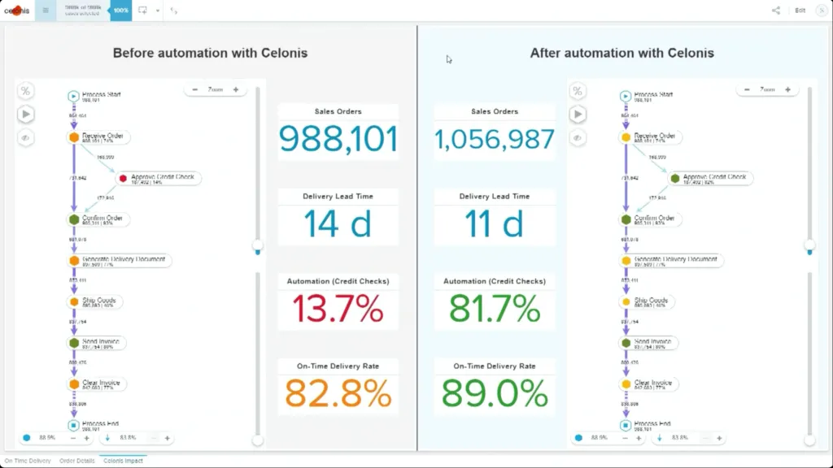The width and height of the screenshot is (833, 468).
Task: Click the blue activities circle icon in Before explorer
Action: pos(27,438)
